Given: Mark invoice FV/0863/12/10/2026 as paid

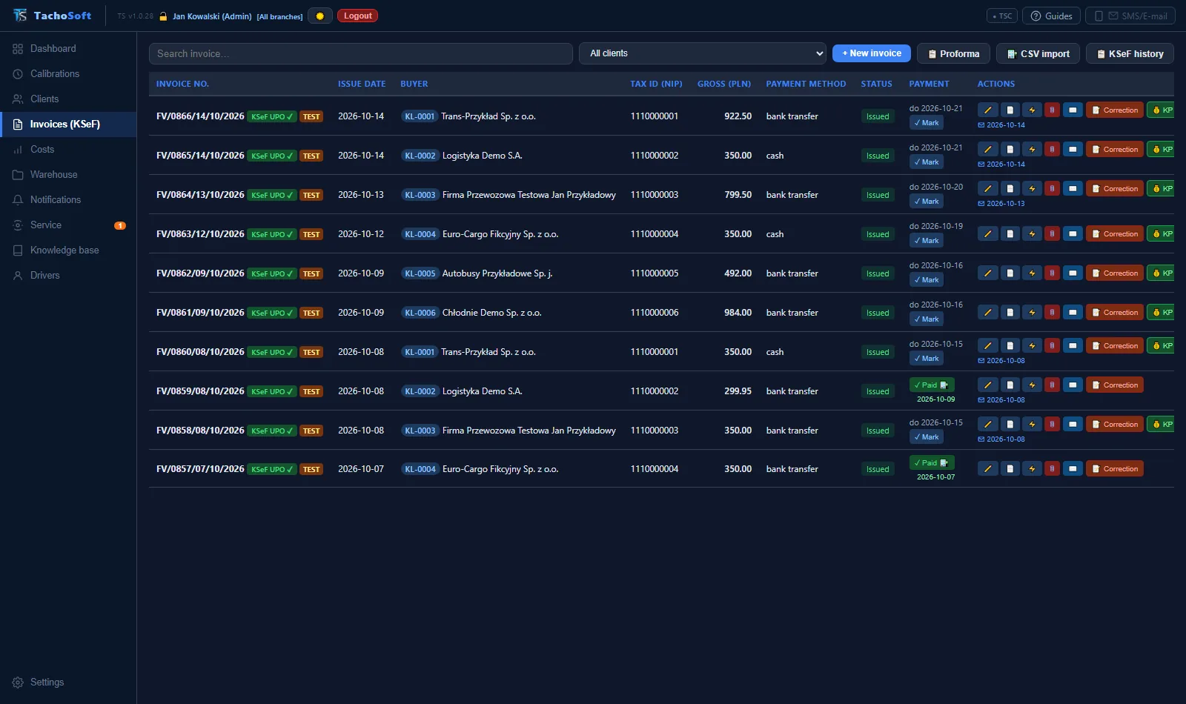Looking at the screenshot, I should (927, 241).
